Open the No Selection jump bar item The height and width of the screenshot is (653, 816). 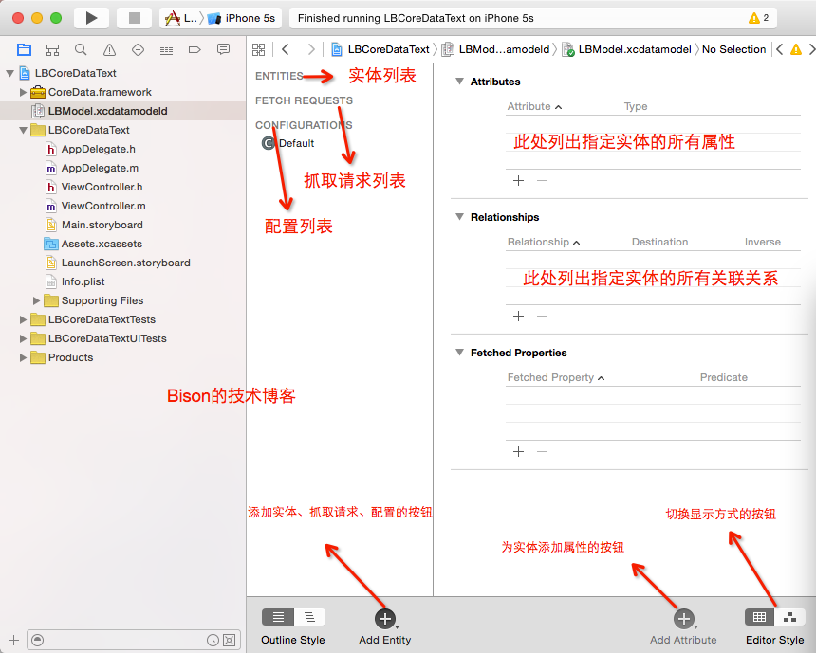[733, 49]
